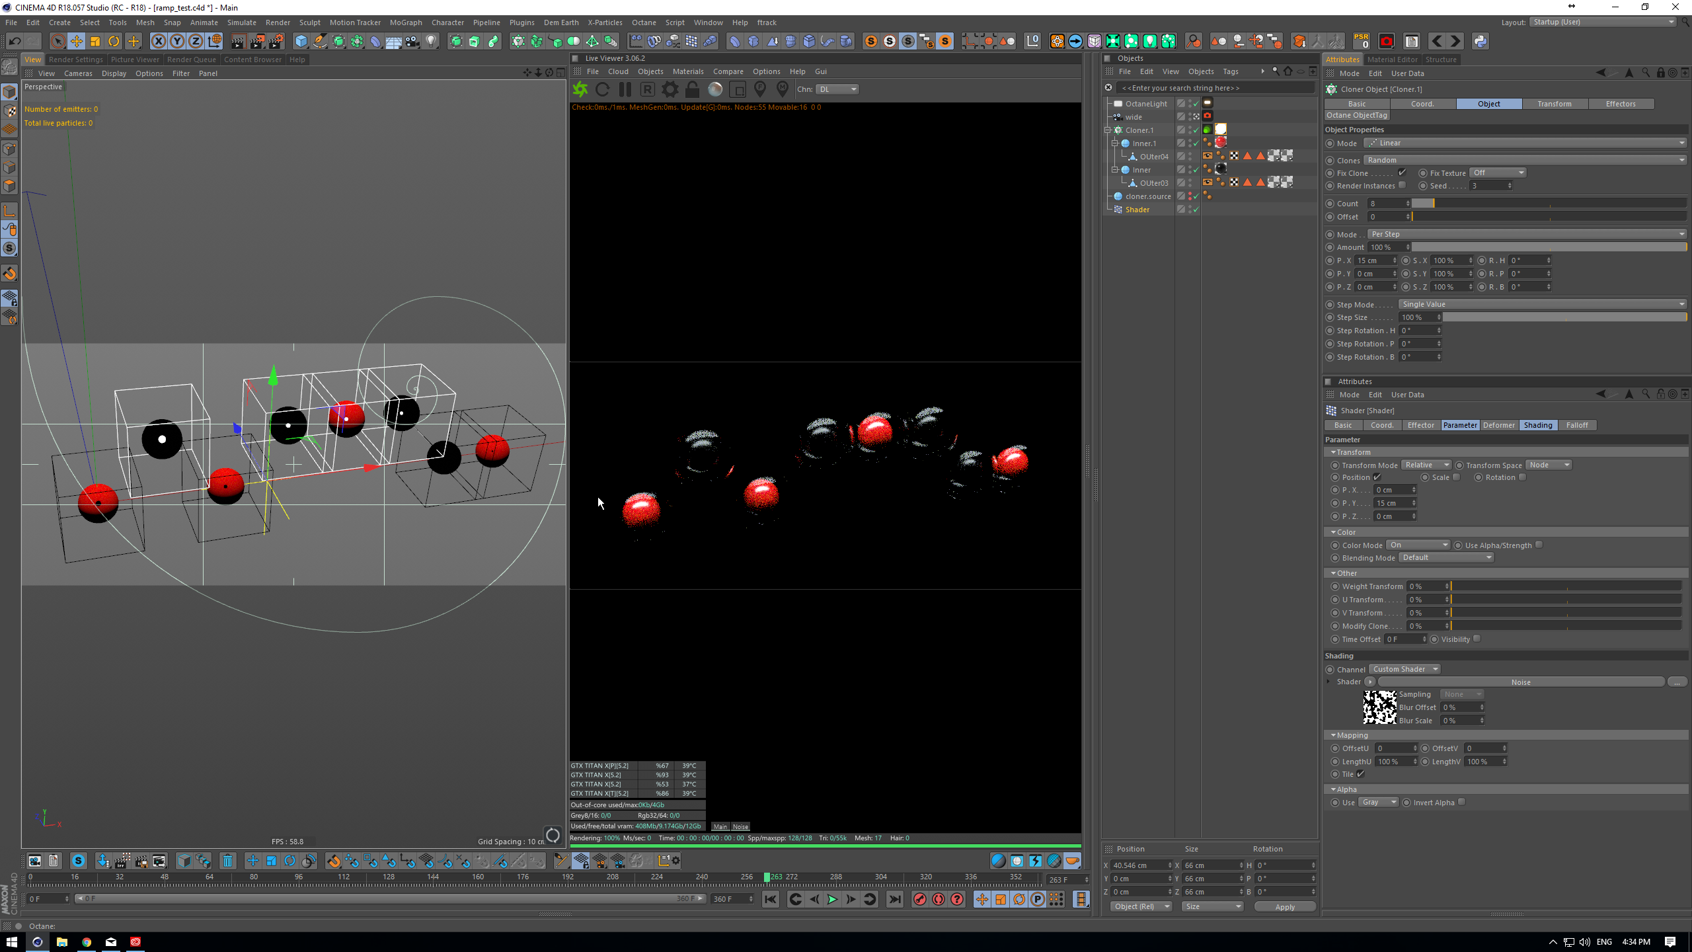Enable the Render Instances checkbox
Screen dimensions: 1692x952
pyautogui.click(x=1402, y=186)
